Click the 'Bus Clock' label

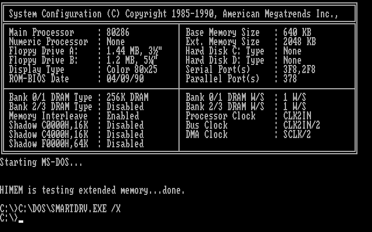206,125
